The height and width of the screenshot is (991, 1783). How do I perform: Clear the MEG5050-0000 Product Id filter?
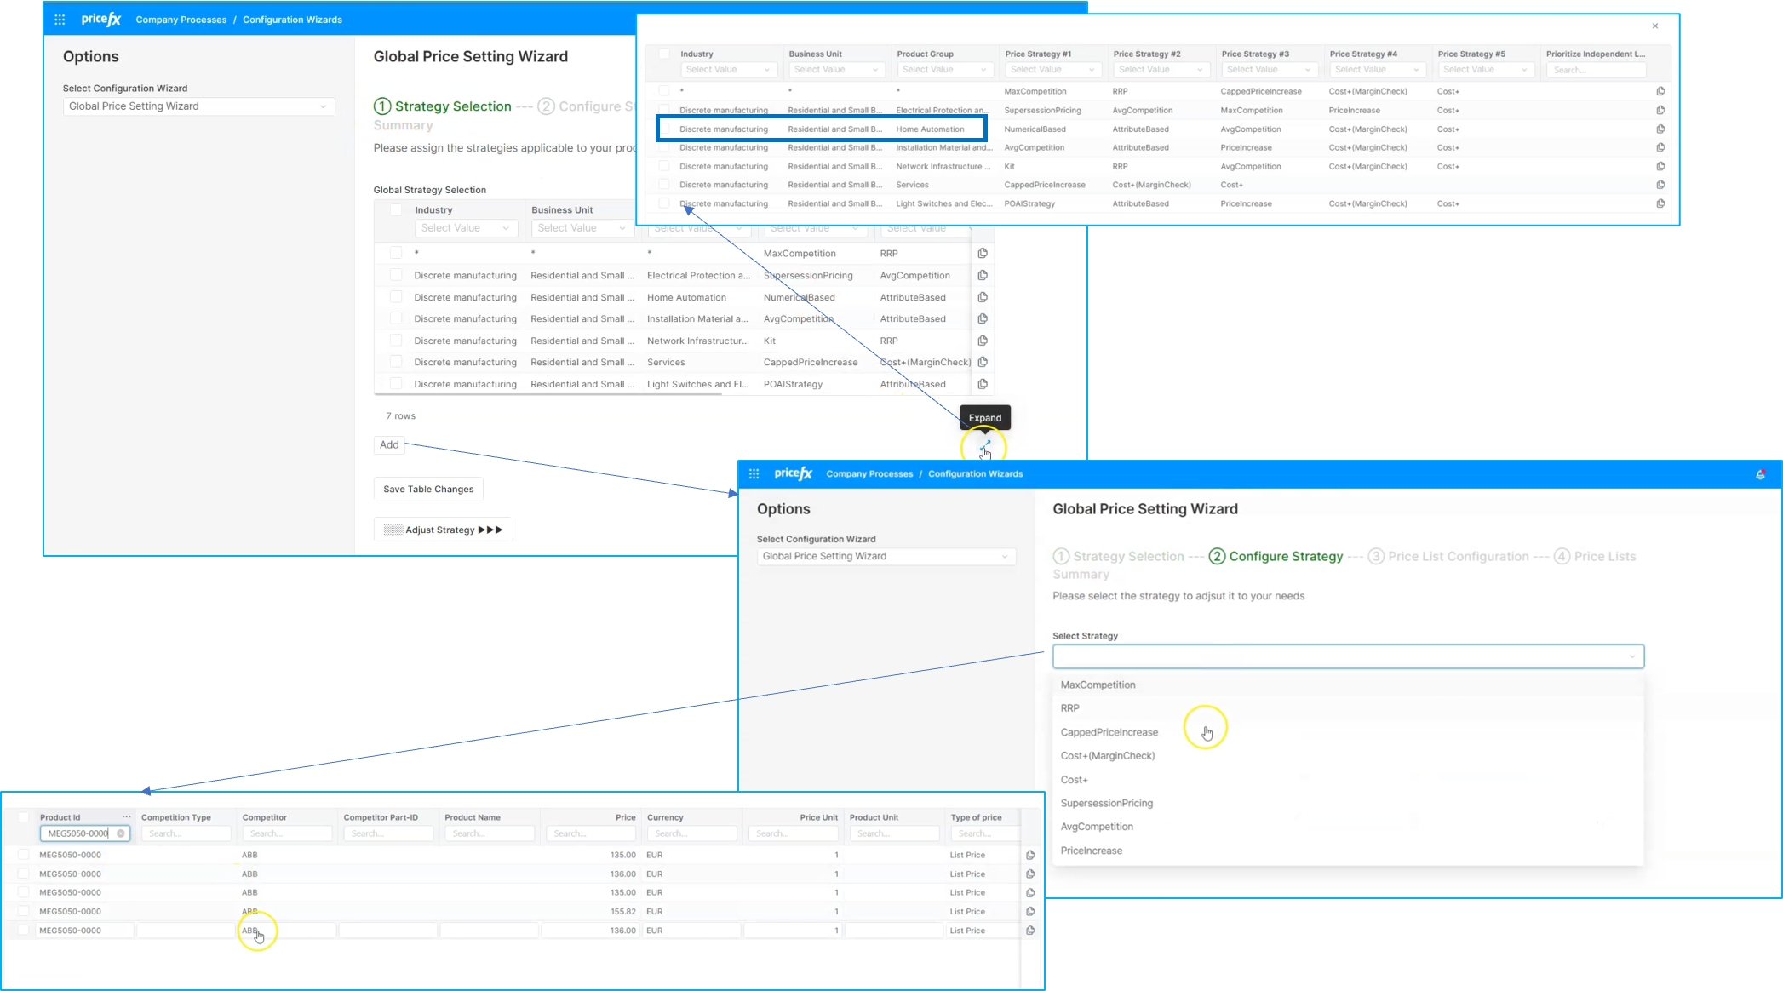(x=121, y=833)
